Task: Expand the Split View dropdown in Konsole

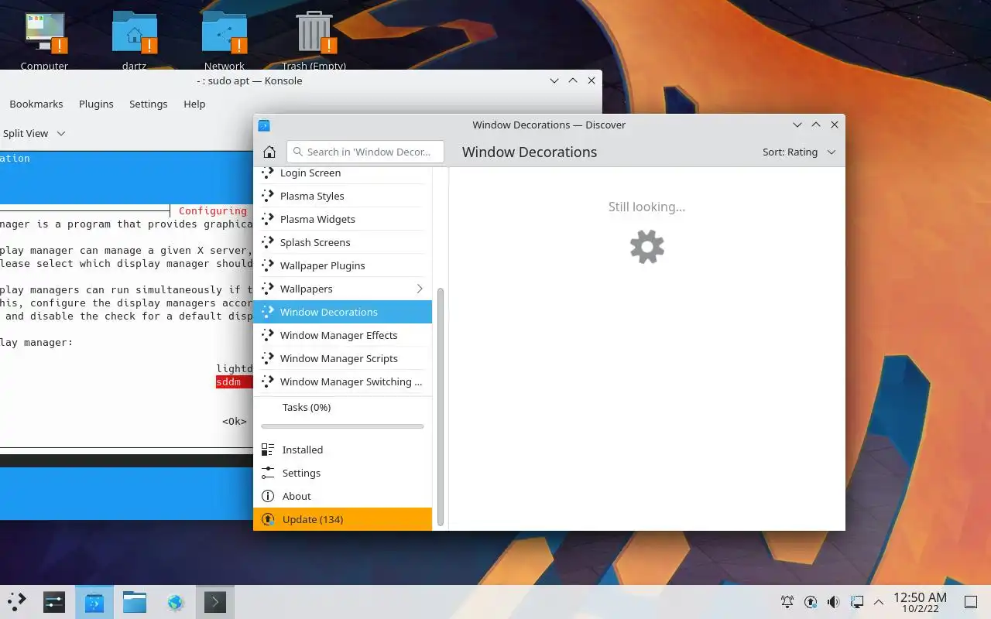Action: [61, 133]
